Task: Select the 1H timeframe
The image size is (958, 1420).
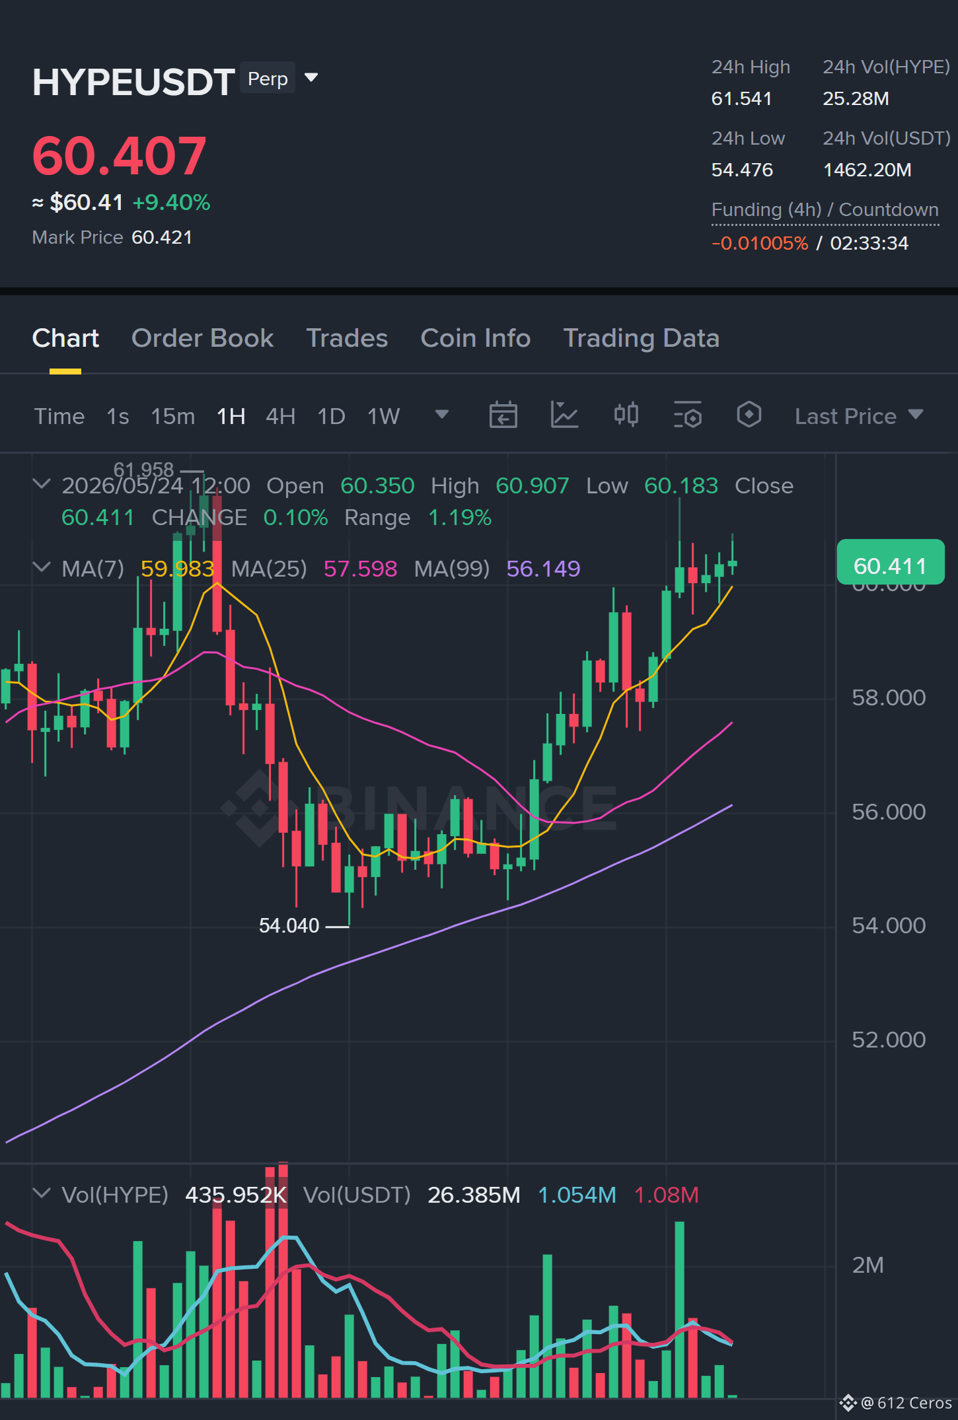Action: [x=231, y=417]
